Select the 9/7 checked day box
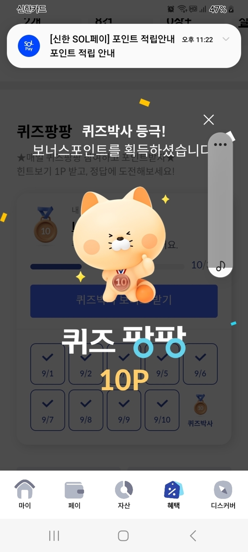248x552 pixels. tap(48, 410)
